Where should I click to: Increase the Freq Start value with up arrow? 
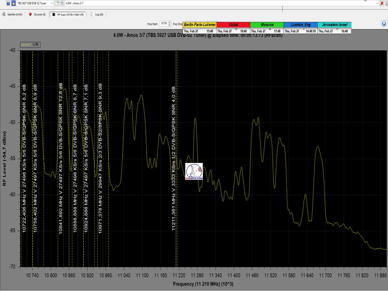pos(170,23)
